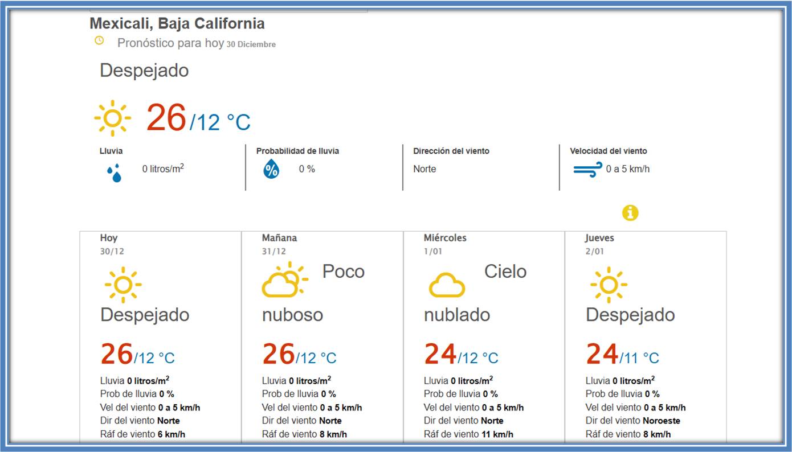Click Vel del viento line in Mañana card
The height and width of the screenshot is (452, 792).
312,408
